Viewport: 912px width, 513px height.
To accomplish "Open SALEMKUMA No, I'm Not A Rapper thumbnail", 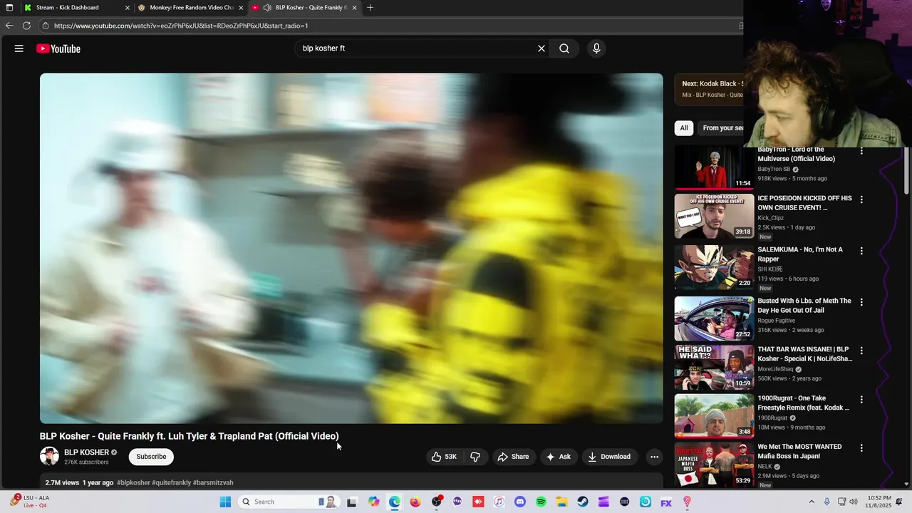I will pyautogui.click(x=714, y=267).
